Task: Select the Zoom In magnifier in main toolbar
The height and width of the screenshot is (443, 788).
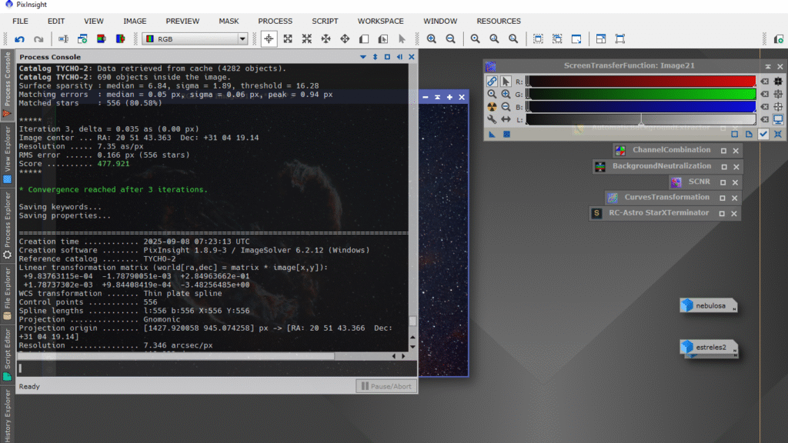Action: (432, 39)
